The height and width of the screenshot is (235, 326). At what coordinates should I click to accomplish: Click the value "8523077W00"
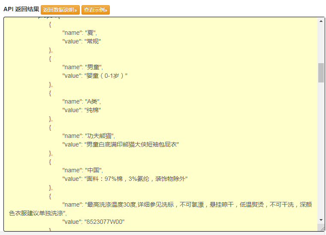[104, 222]
